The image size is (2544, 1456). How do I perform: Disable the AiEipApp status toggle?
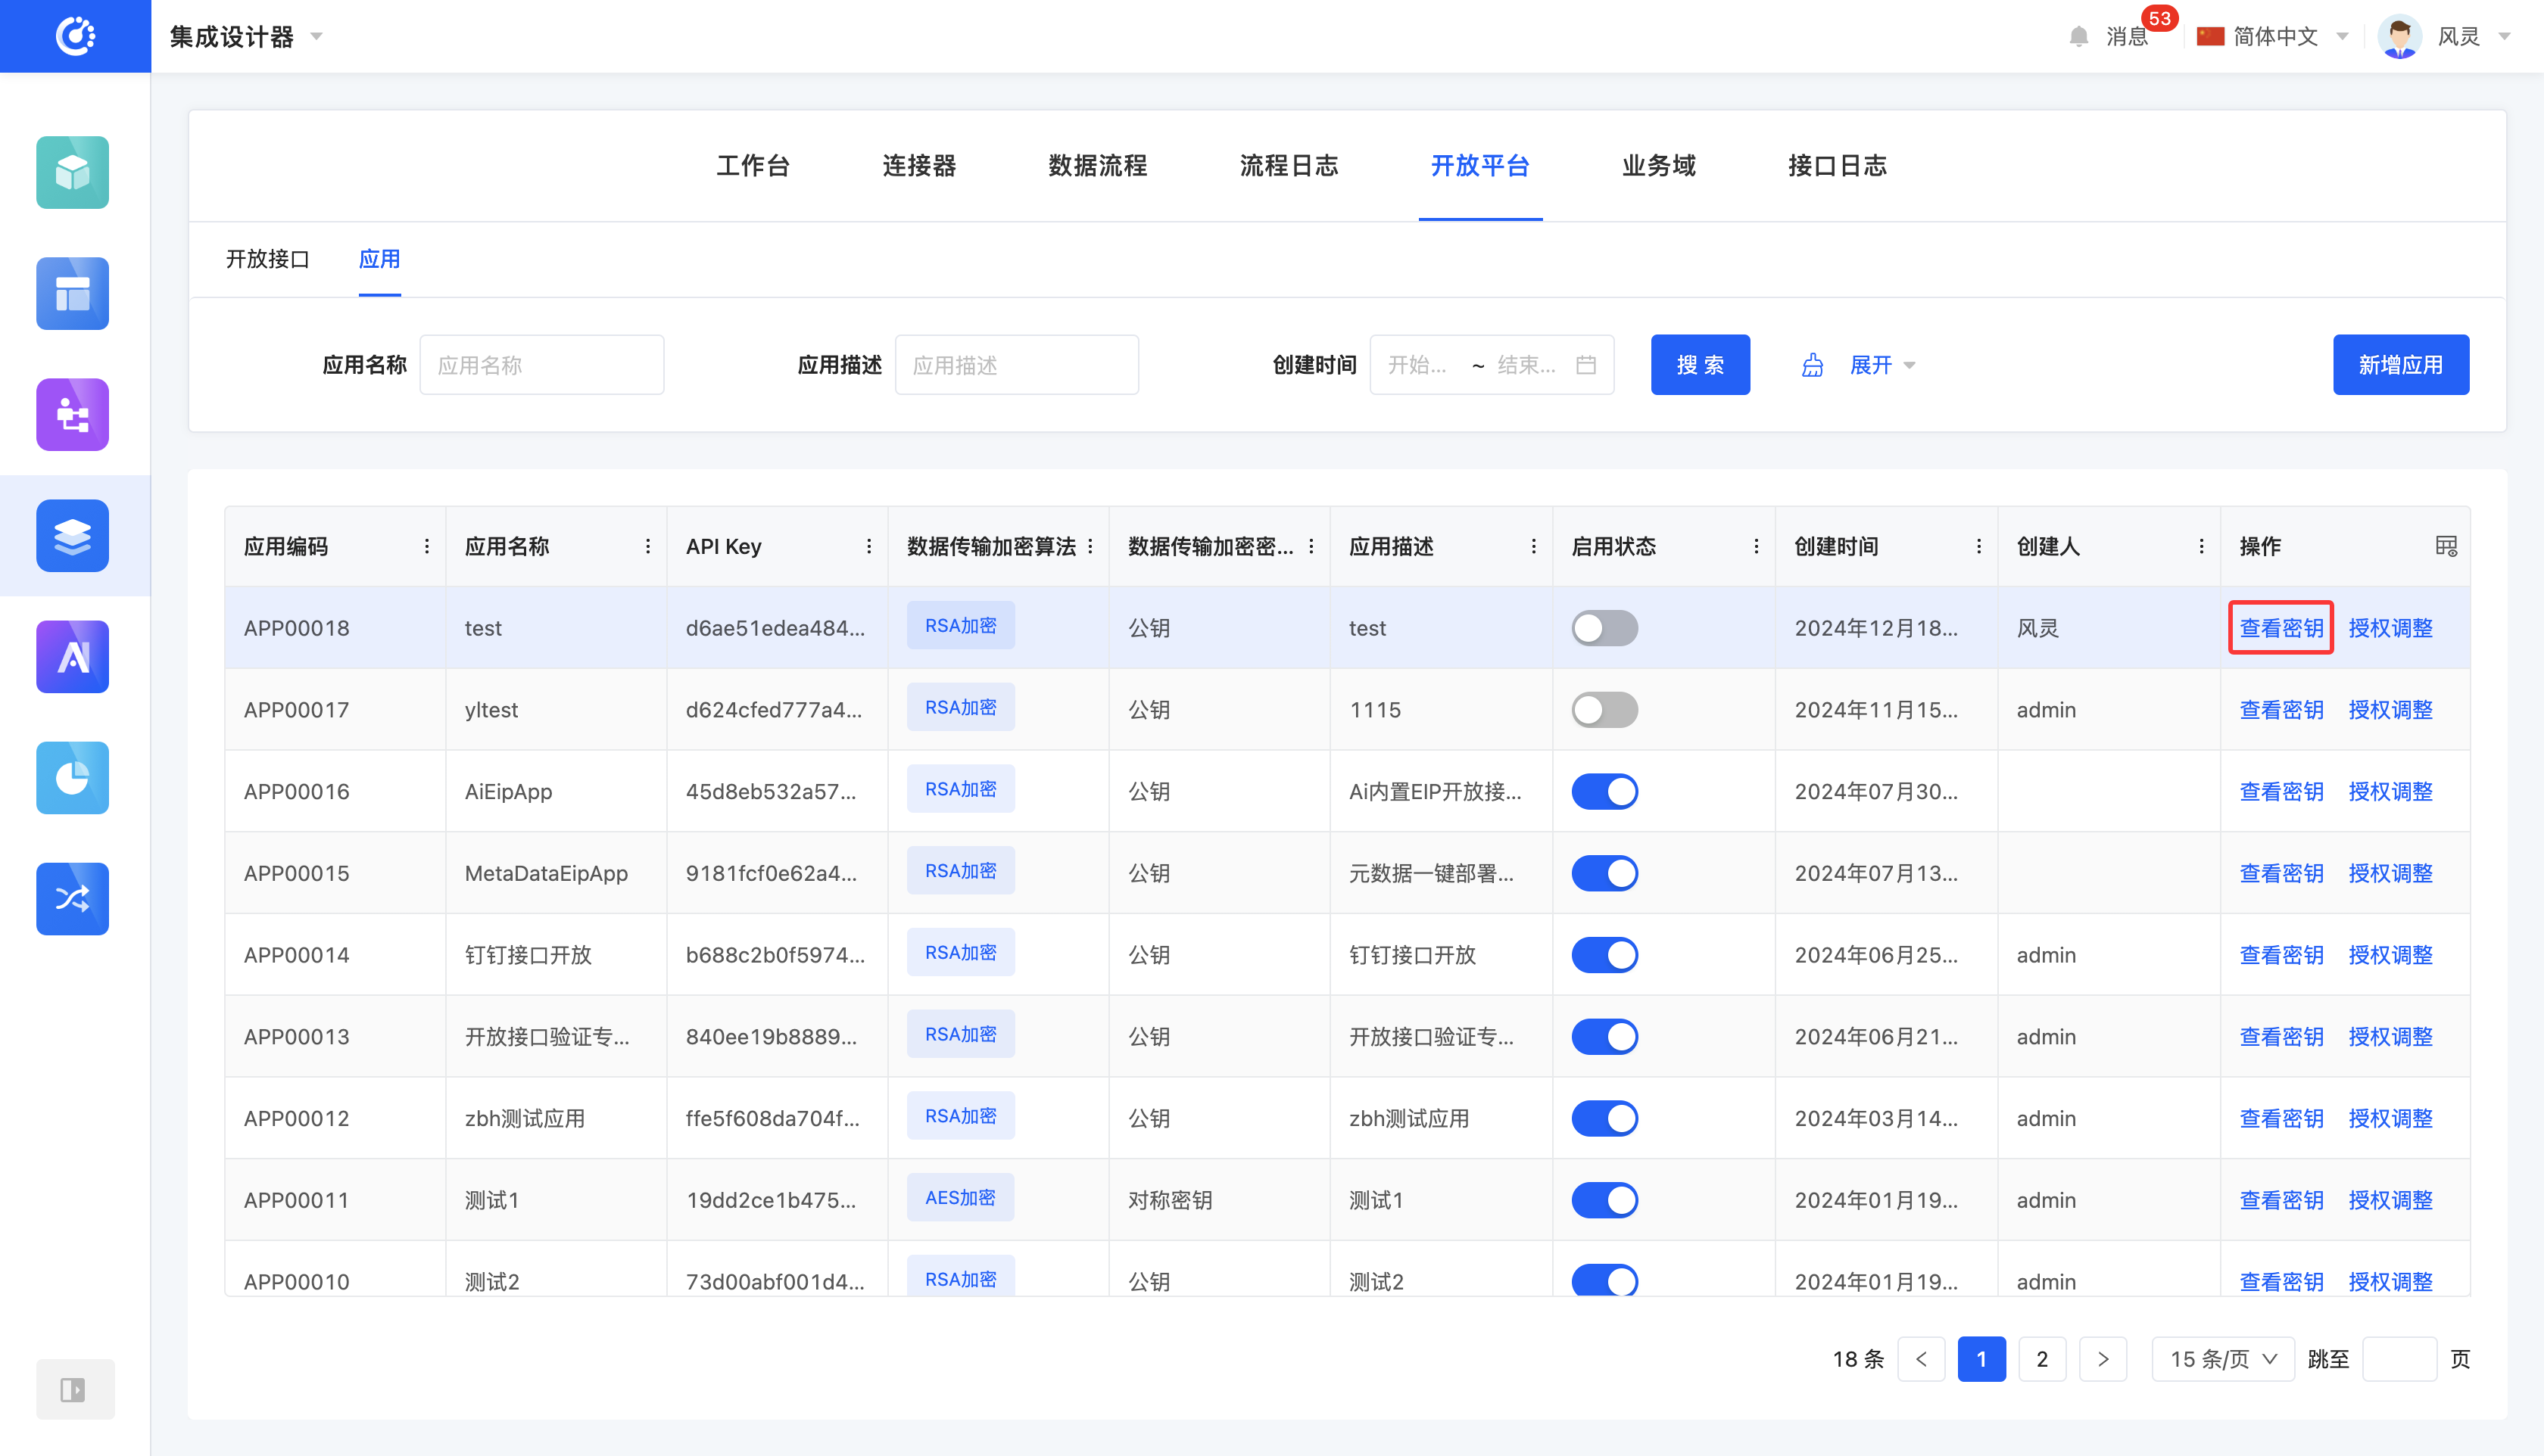tap(1604, 792)
